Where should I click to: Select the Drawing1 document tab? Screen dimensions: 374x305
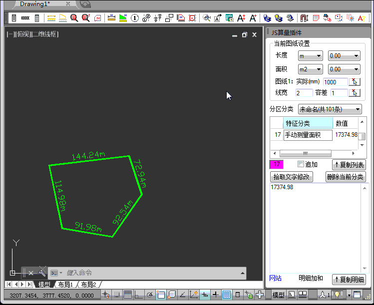(35, 4)
